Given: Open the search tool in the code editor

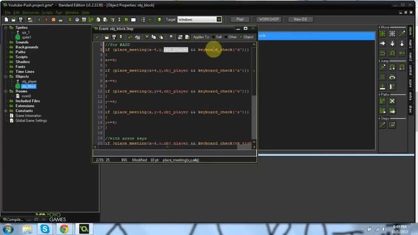Looking at the screenshot, I should point(171,37).
